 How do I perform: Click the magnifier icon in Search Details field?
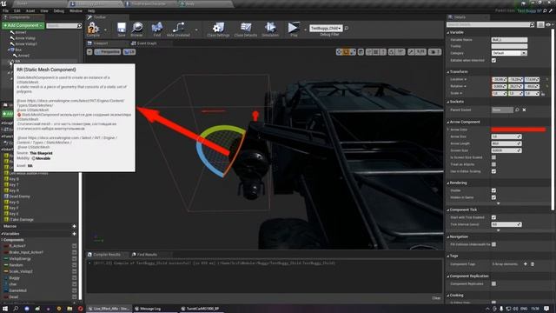coord(532,24)
